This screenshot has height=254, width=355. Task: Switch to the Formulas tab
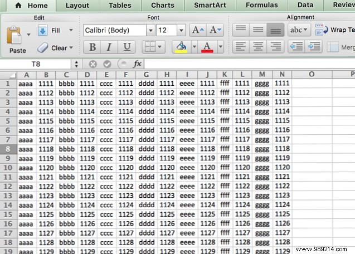262,5
